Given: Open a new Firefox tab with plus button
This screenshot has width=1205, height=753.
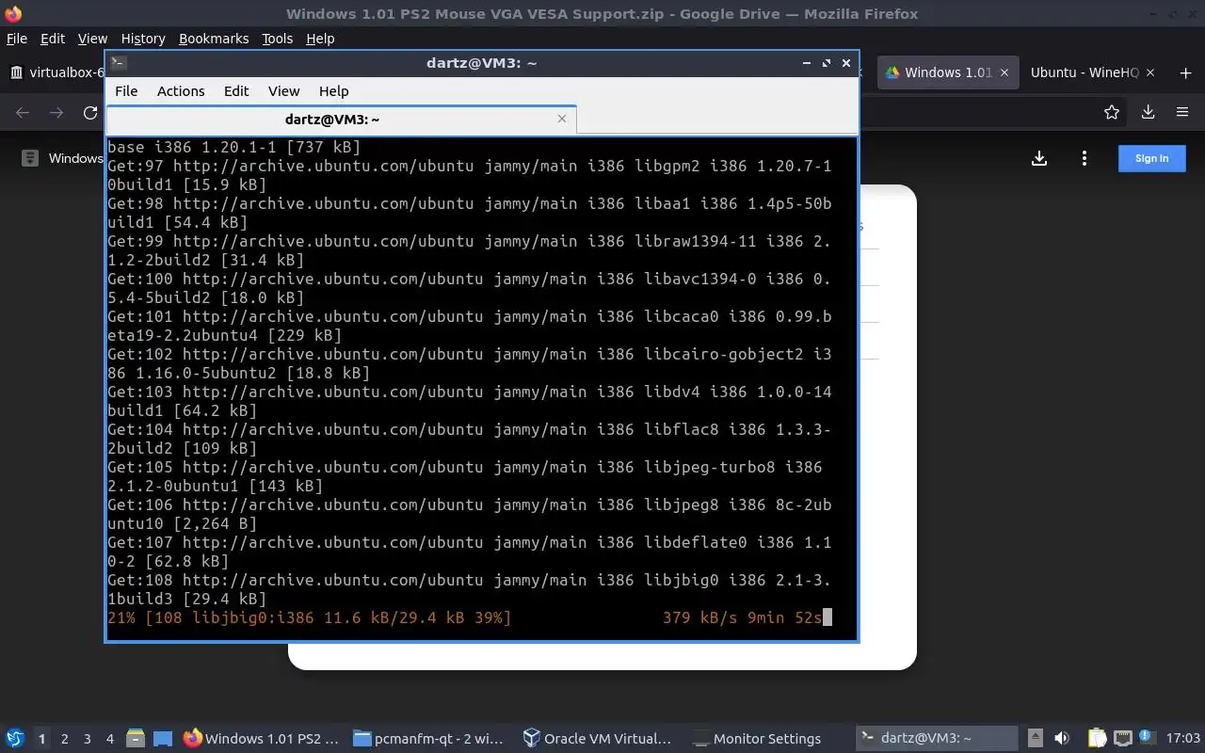Looking at the screenshot, I should tap(1185, 72).
